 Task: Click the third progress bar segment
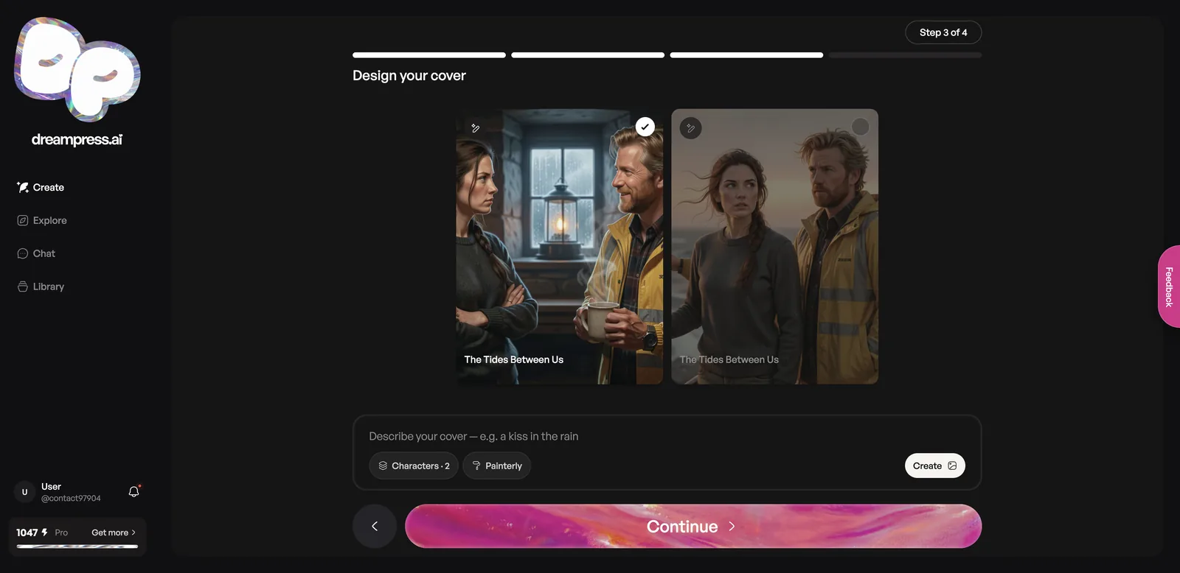tap(746, 55)
